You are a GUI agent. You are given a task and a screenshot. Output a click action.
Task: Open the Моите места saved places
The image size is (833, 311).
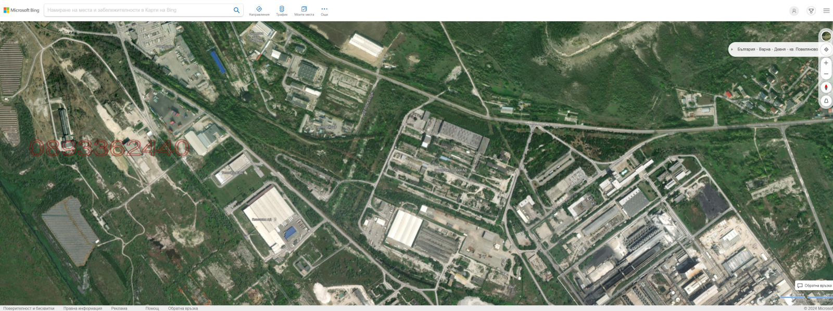(304, 11)
